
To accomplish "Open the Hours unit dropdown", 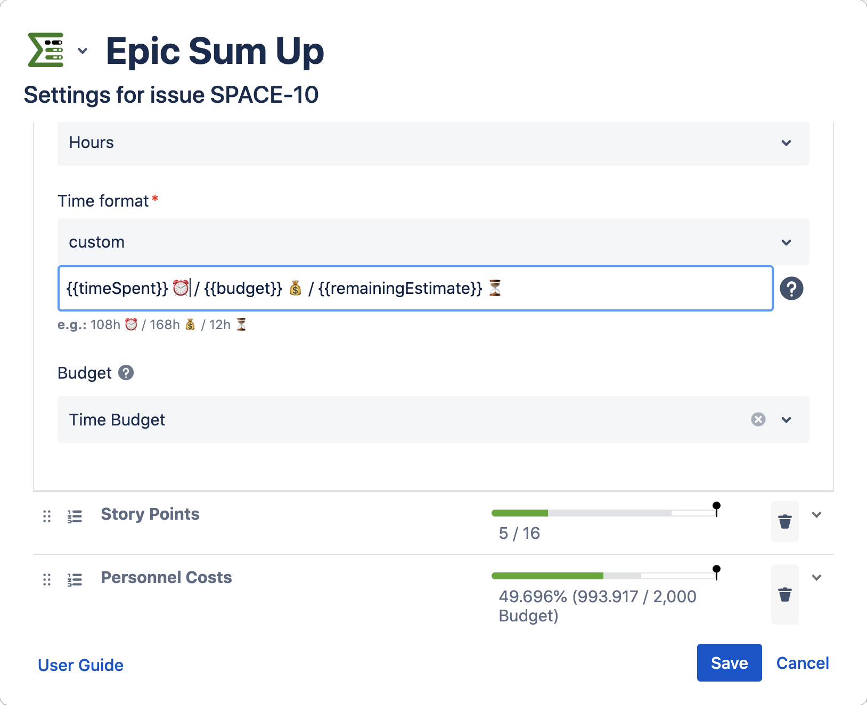I will click(432, 143).
